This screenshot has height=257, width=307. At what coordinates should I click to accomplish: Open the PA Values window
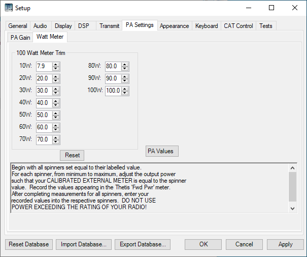(x=162, y=151)
